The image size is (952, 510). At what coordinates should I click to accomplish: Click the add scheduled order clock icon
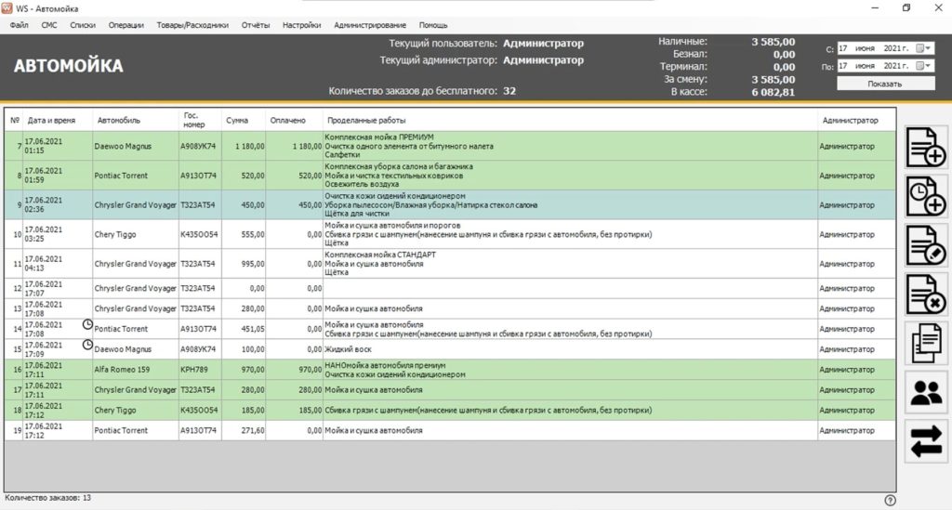coord(926,196)
